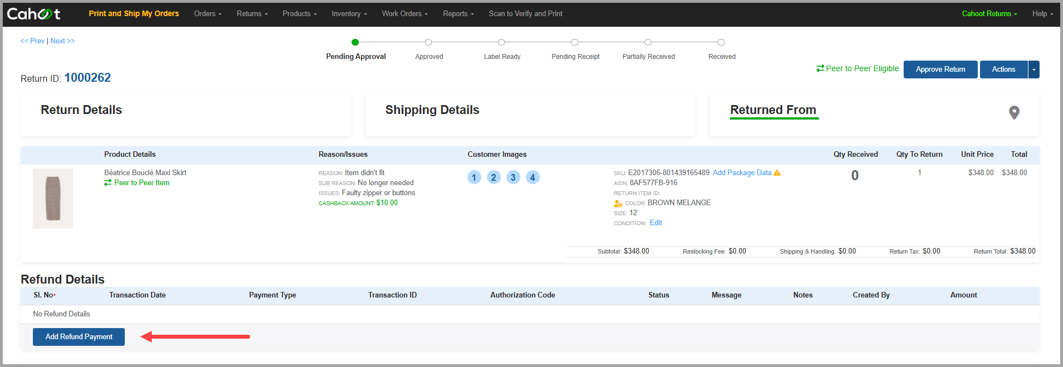
Task: Click the Peer to Peer Eligible arrows icon
Action: pyautogui.click(x=820, y=68)
